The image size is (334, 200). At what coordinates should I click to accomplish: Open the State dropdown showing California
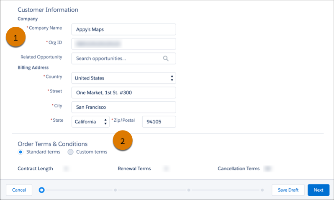coord(90,122)
